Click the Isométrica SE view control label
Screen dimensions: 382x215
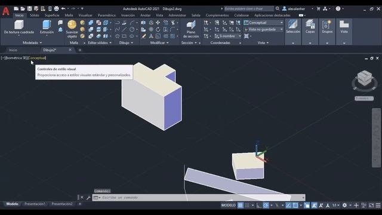16,58
